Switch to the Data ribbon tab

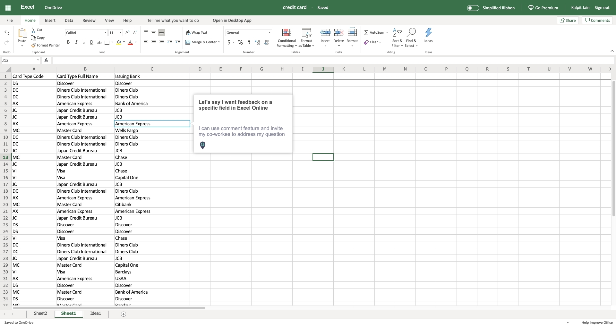(x=69, y=20)
